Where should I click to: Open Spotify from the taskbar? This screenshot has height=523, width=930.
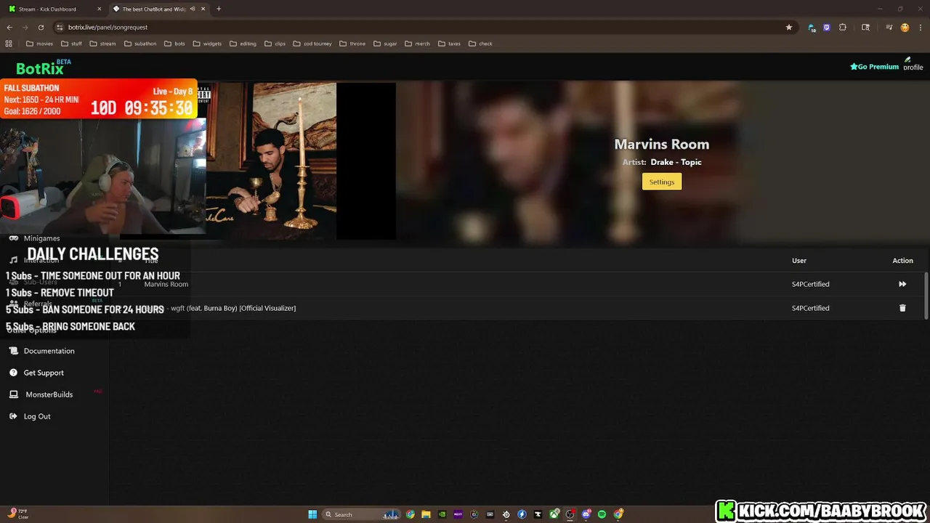602,514
